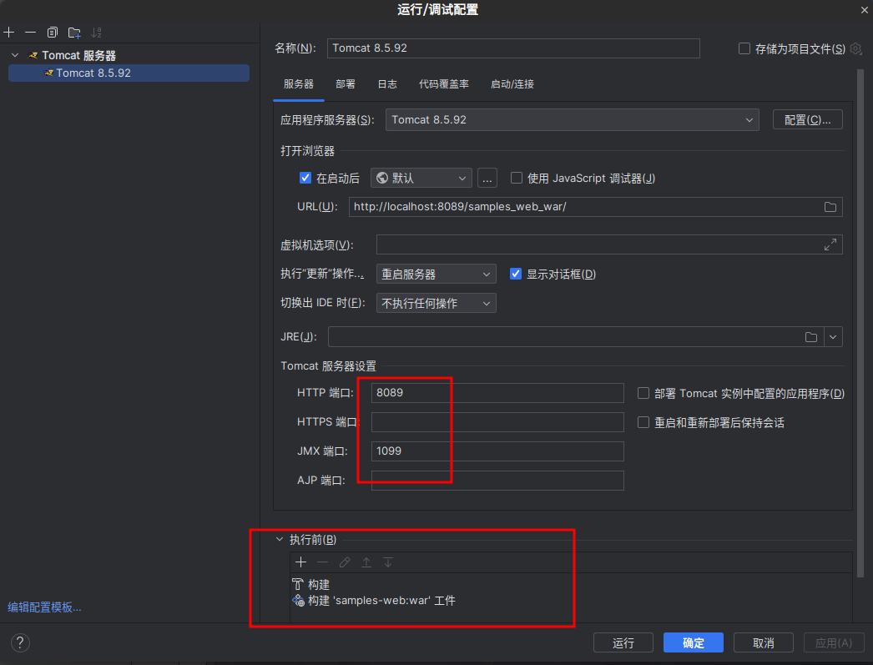Open the 编辑配置模板... link
873x665 pixels.
pyautogui.click(x=44, y=607)
